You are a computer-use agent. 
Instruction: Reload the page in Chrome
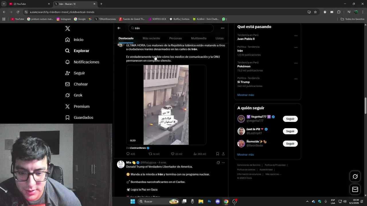18,12
